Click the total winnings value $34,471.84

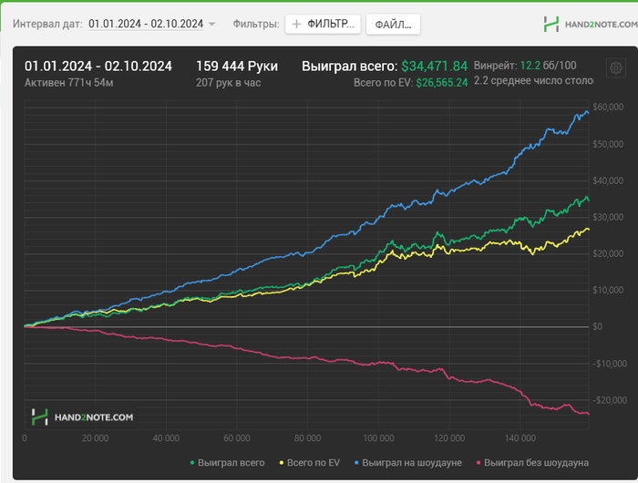pyautogui.click(x=435, y=67)
